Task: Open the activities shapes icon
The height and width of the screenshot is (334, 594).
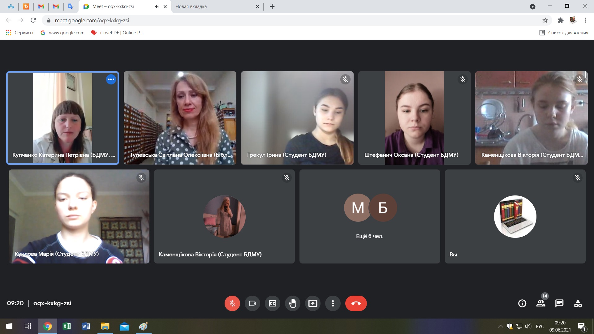Action: point(578,303)
